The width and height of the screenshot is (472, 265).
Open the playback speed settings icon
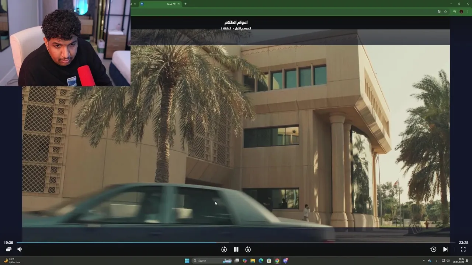click(433, 249)
